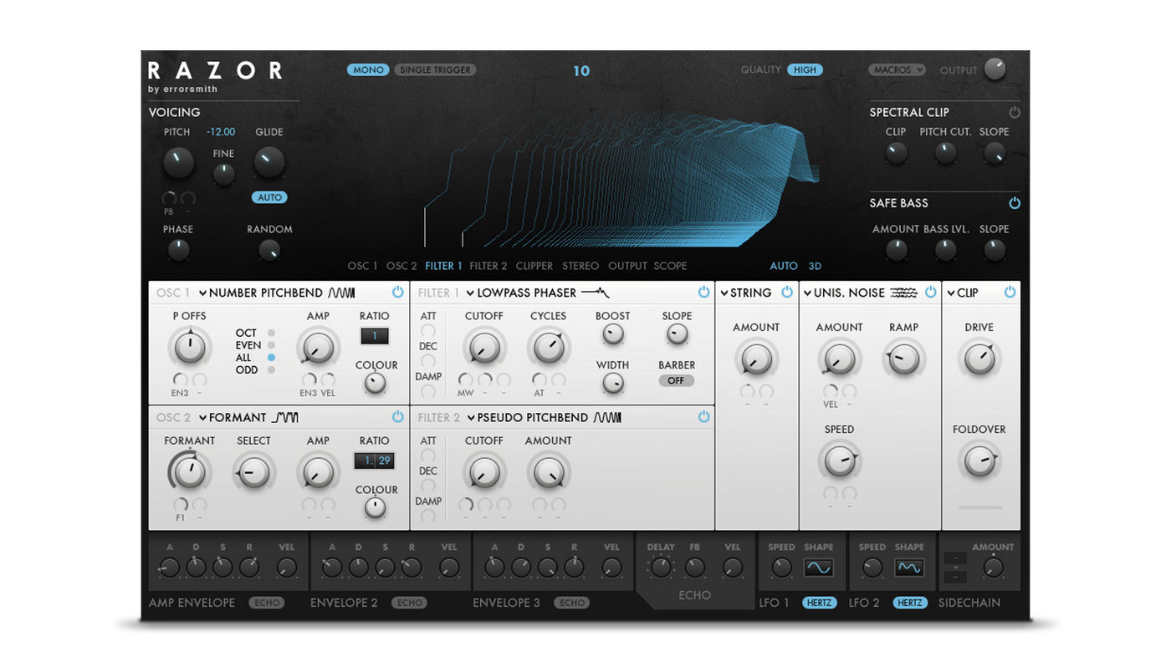Switch display to OSC 1 view
This screenshot has height=667, width=1171.
(x=363, y=266)
